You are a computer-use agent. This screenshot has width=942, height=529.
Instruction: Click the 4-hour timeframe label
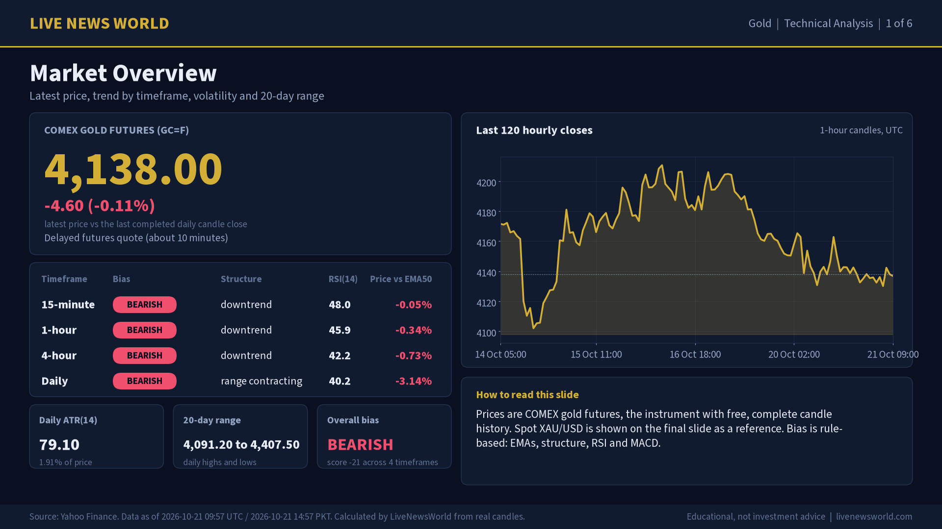coord(59,356)
